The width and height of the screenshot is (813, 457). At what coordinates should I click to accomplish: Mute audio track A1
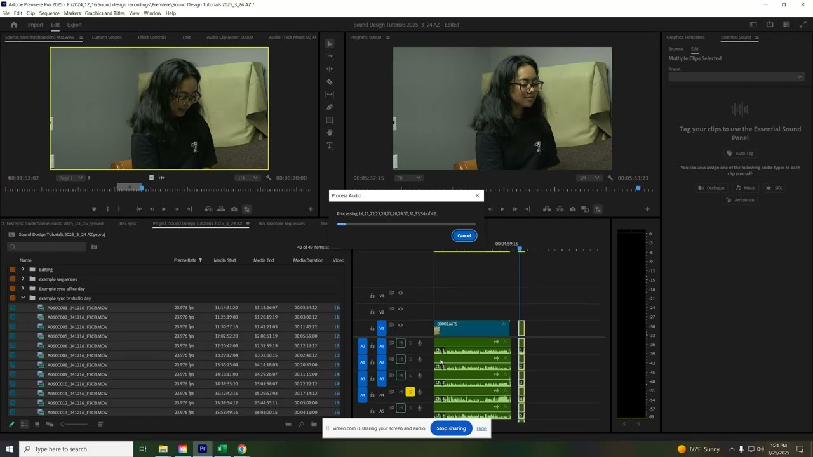pyautogui.click(x=401, y=343)
